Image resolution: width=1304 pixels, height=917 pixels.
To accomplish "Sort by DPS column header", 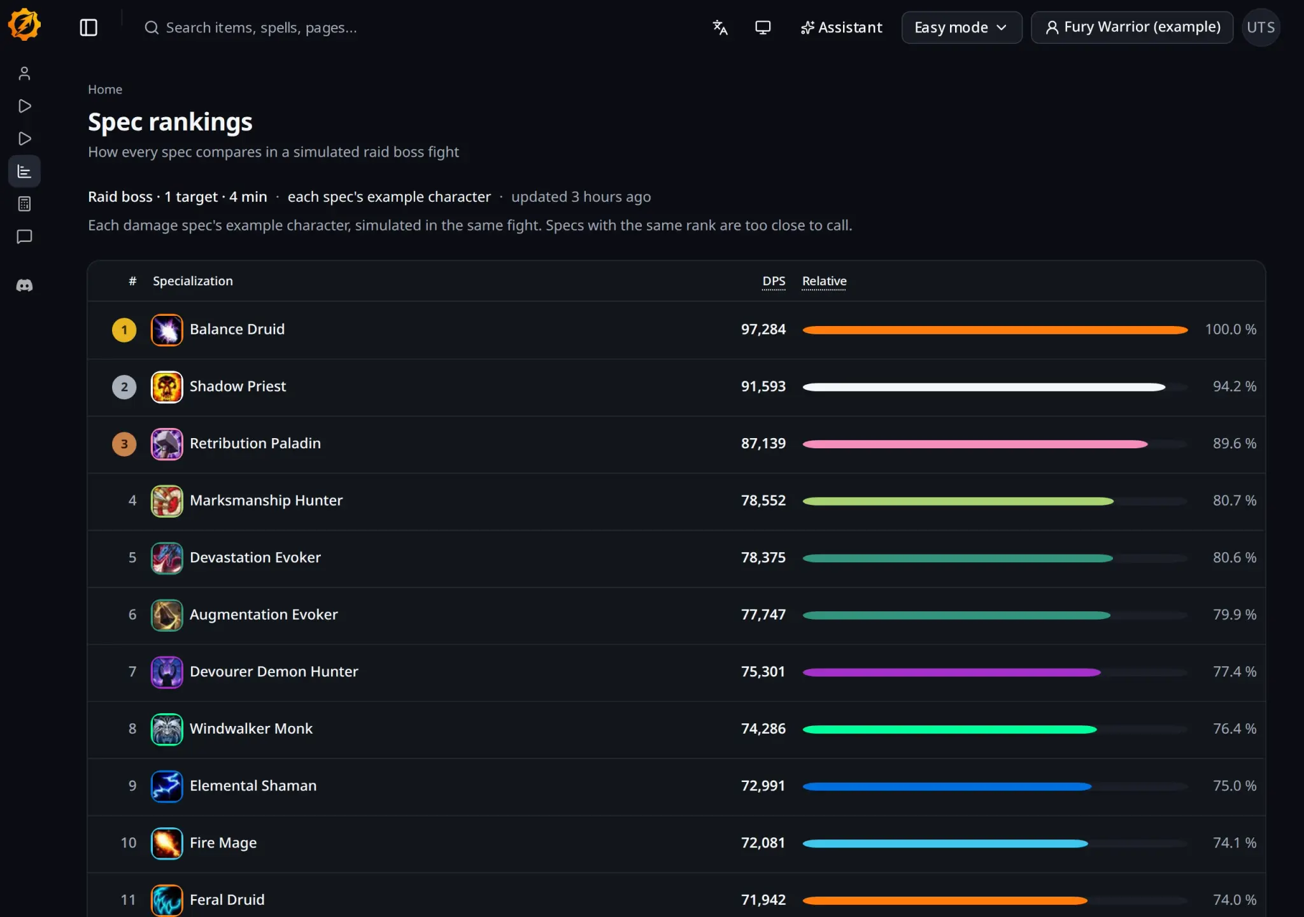I will click(774, 281).
